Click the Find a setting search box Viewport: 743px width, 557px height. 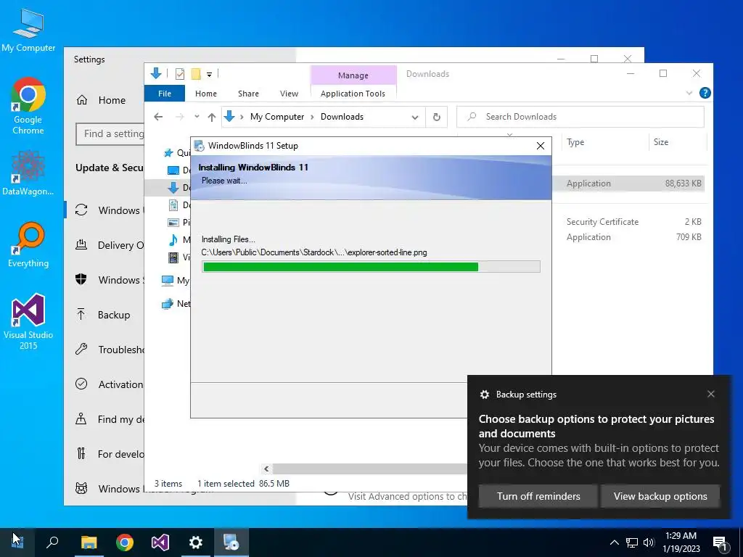point(110,134)
